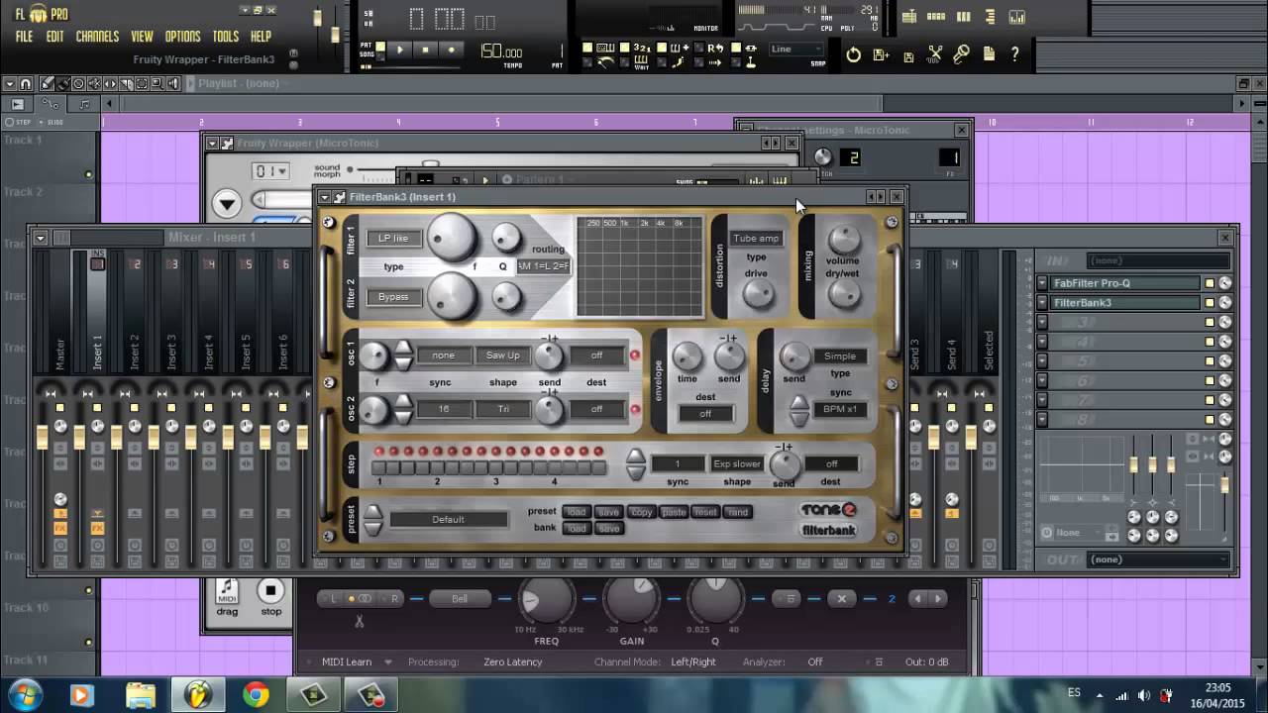Image resolution: width=1268 pixels, height=713 pixels.
Task: Open the FILE menu
Action: click(24, 37)
